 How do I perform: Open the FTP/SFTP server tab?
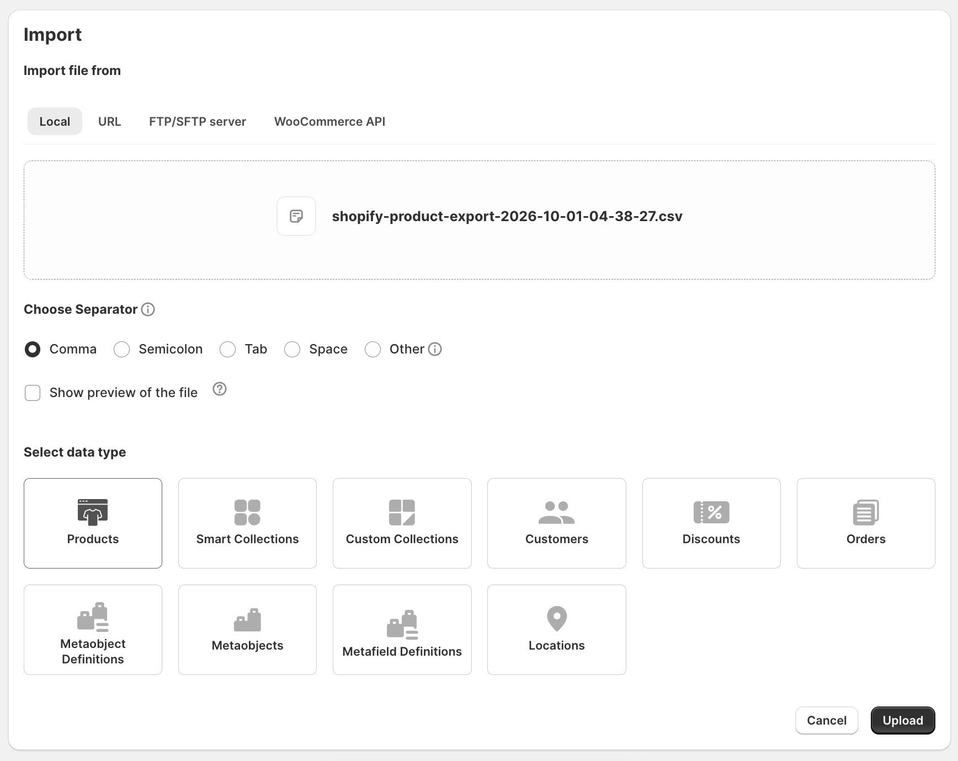[x=198, y=121]
